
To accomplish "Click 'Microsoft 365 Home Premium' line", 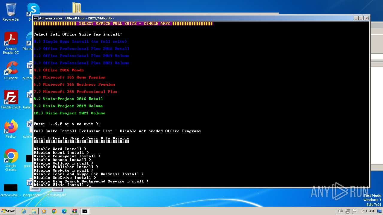I will (x=69, y=77).
